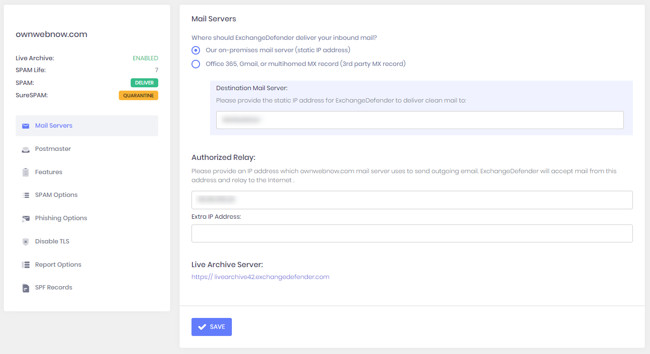650x354 pixels.
Task: Click the Mail Servers envelope icon
Action: 26,126
